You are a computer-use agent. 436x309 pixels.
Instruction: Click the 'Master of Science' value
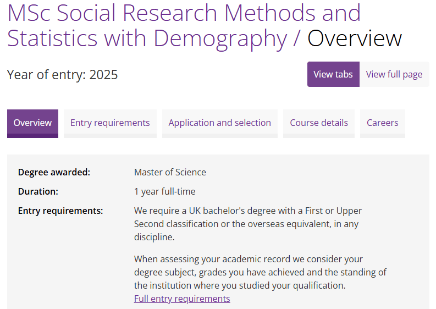coord(170,172)
